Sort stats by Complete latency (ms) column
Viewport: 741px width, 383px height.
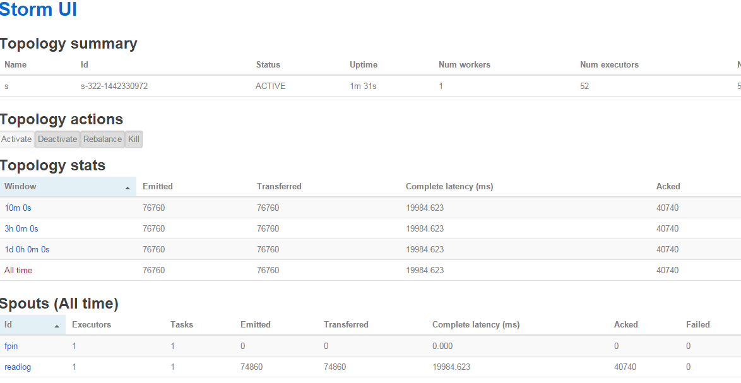coord(449,187)
